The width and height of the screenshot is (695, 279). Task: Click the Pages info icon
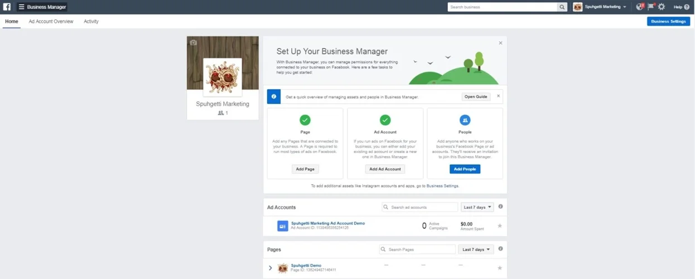point(500,249)
